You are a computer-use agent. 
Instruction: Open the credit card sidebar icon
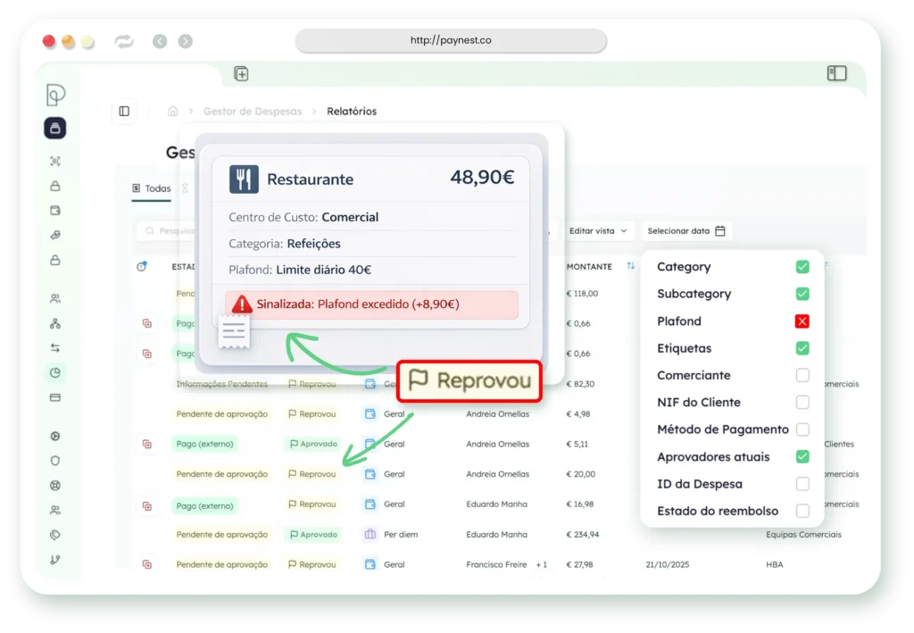55,397
